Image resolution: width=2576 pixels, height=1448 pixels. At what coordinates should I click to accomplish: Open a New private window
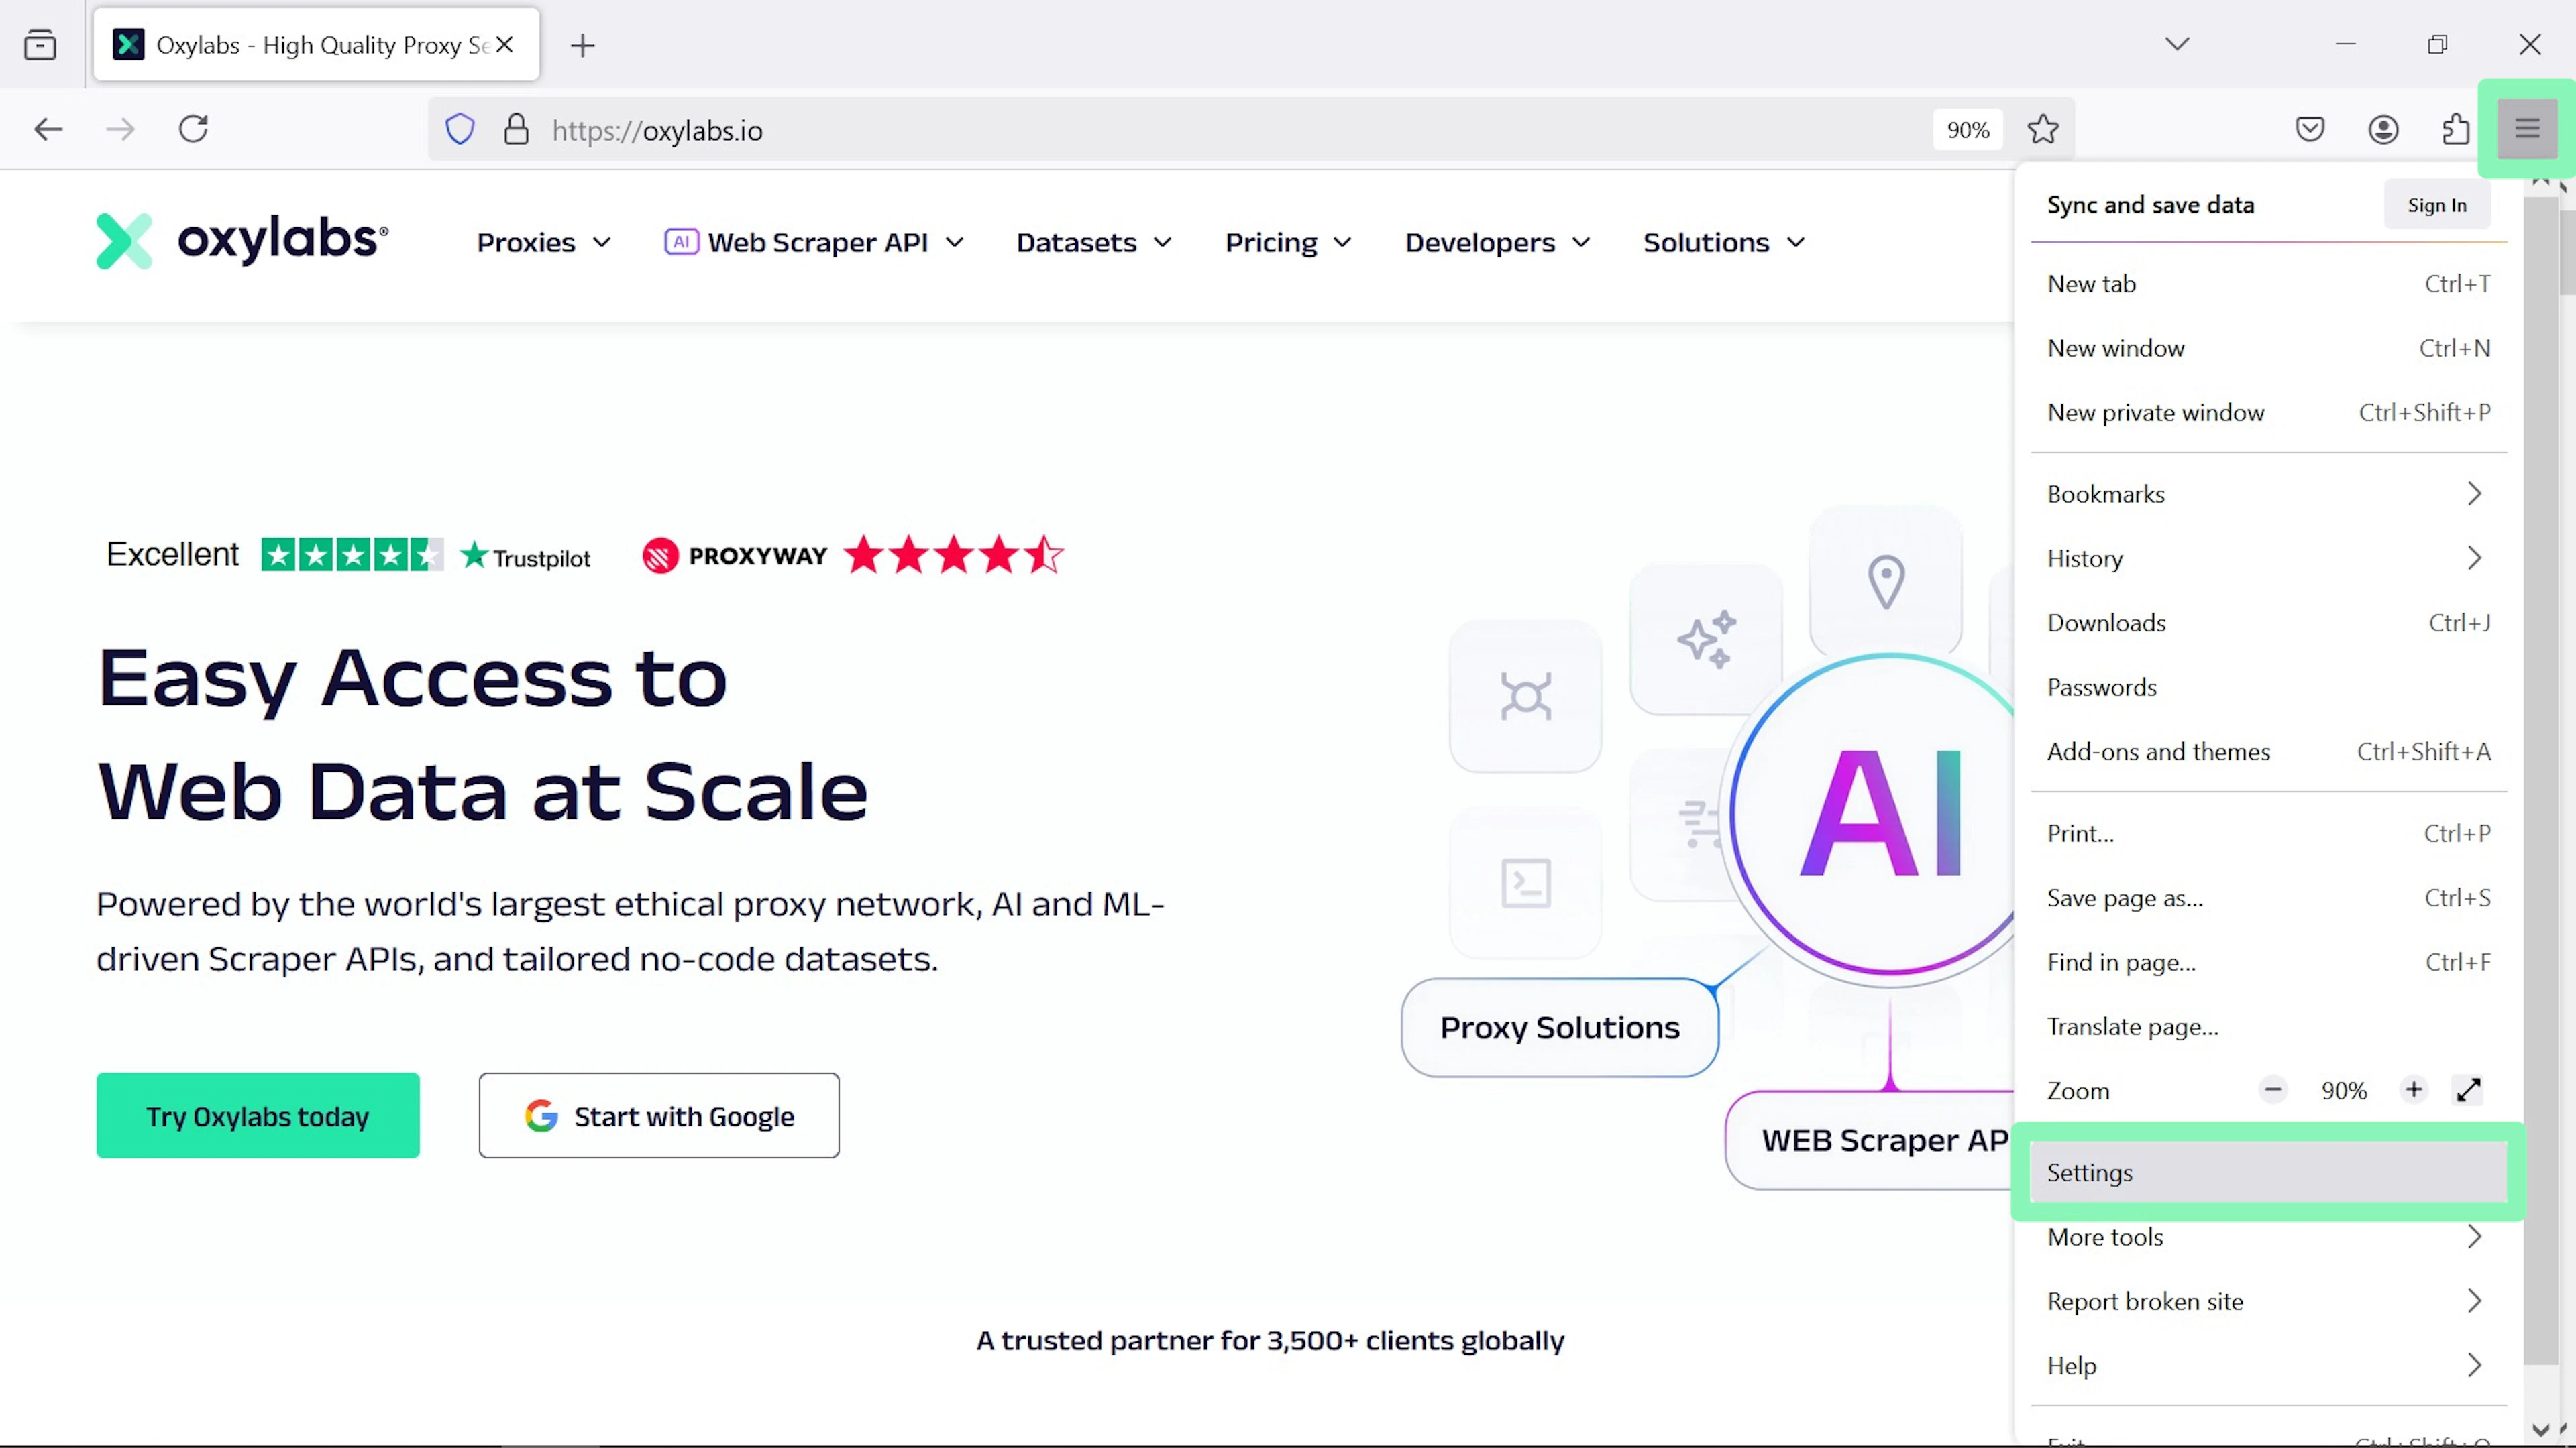pyautogui.click(x=2269, y=413)
